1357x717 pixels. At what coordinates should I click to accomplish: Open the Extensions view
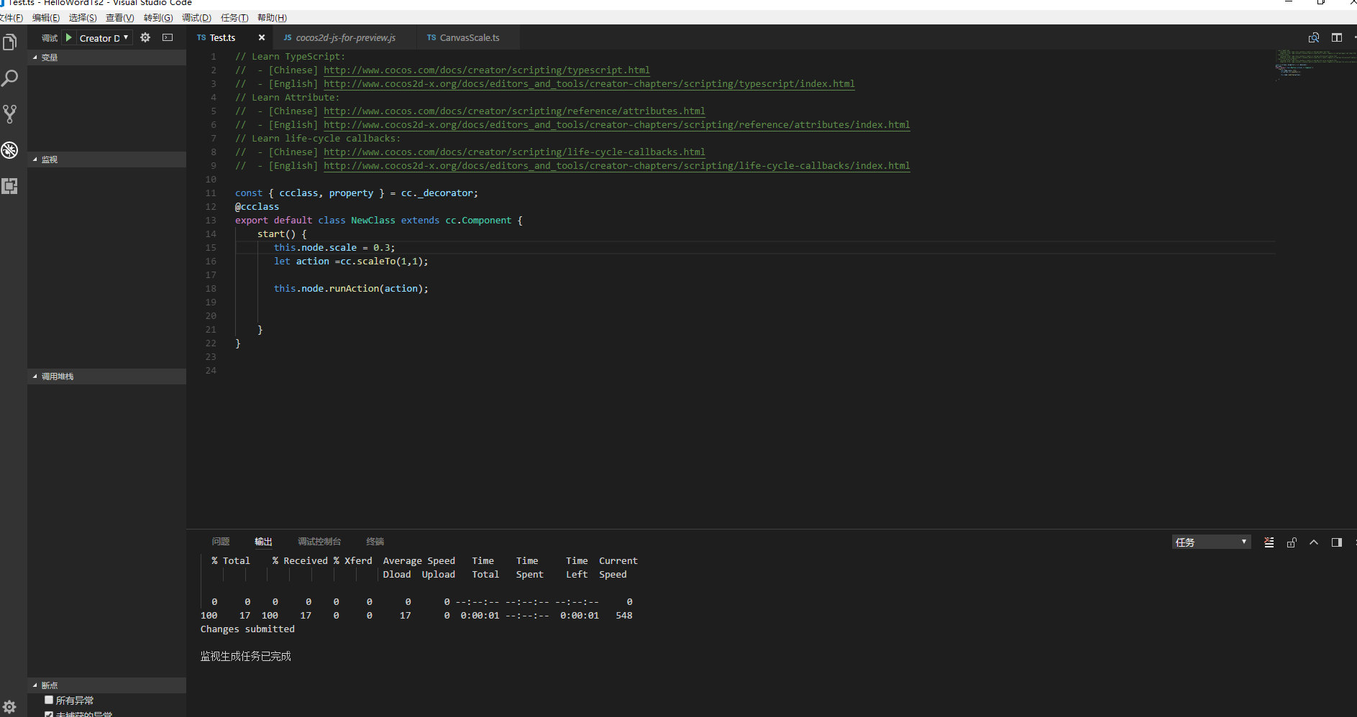[x=10, y=186]
